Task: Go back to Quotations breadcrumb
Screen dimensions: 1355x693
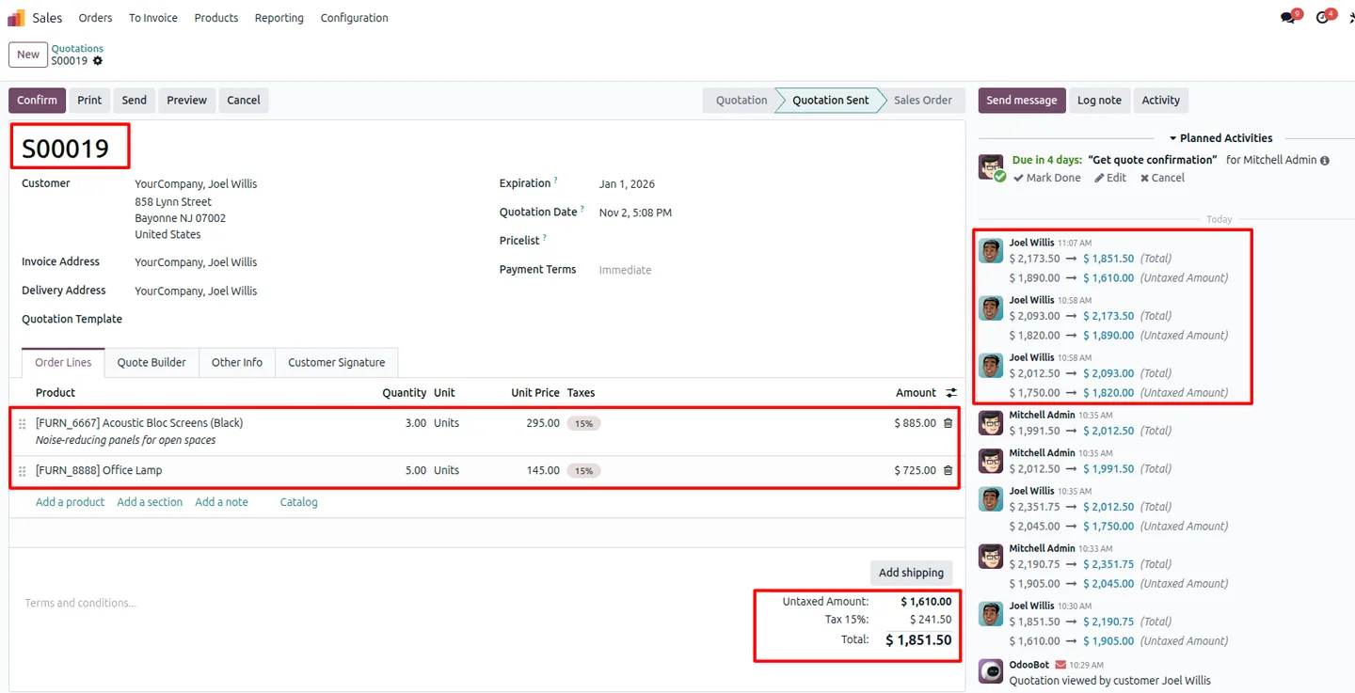Action: point(77,48)
